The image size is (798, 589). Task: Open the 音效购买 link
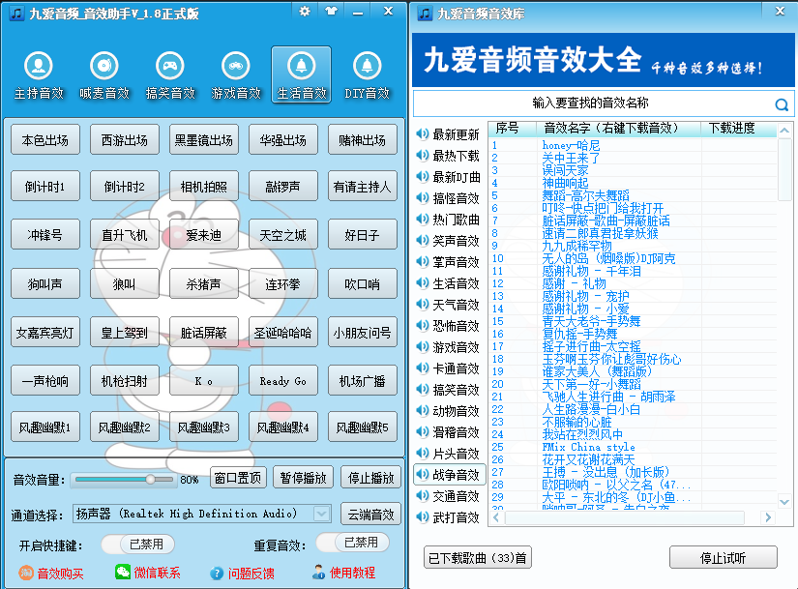click(x=51, y=574)
